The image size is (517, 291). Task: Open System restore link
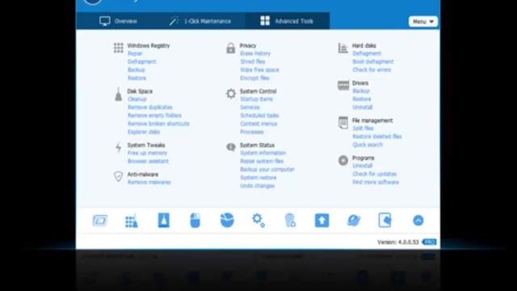258,178
